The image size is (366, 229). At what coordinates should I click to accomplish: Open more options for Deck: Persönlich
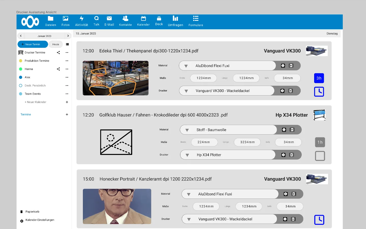click(67, 85)
